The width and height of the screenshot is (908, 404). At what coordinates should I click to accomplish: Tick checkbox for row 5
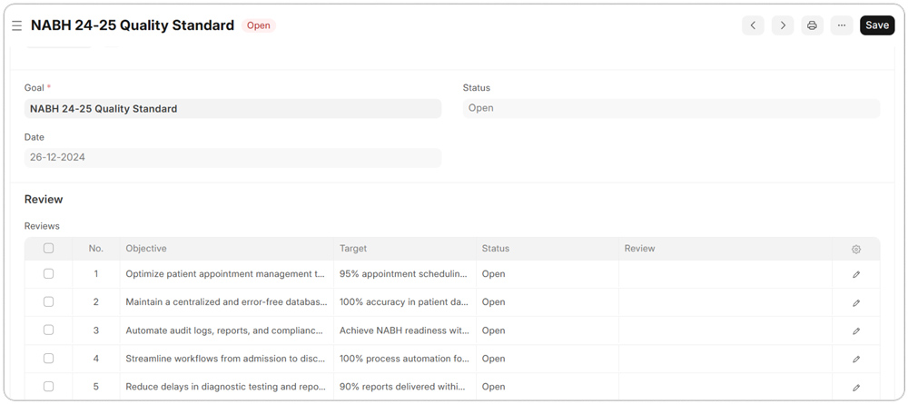pyautogui.click(x=49, y=386)
